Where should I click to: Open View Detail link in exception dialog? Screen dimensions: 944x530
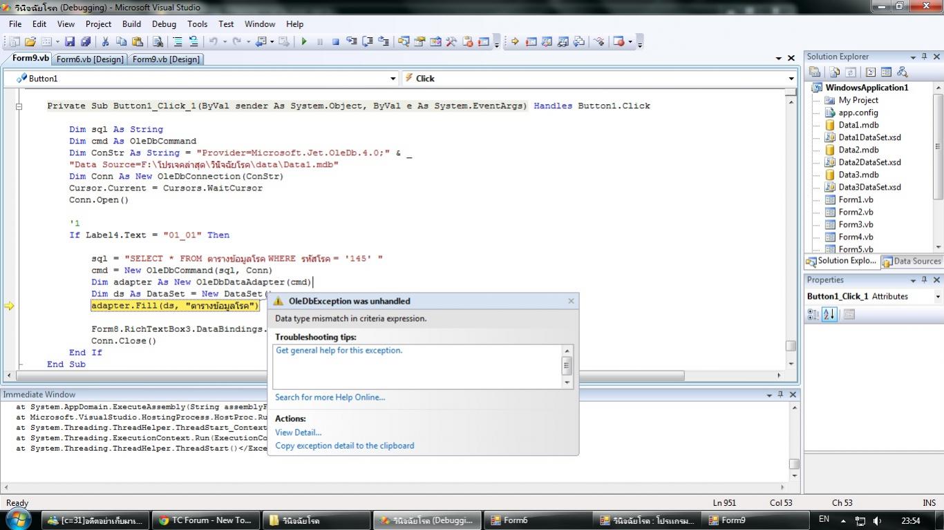[x=298, y=433]
